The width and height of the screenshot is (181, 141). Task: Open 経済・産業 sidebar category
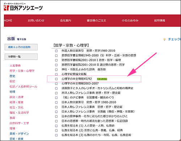tap(17, 102)
